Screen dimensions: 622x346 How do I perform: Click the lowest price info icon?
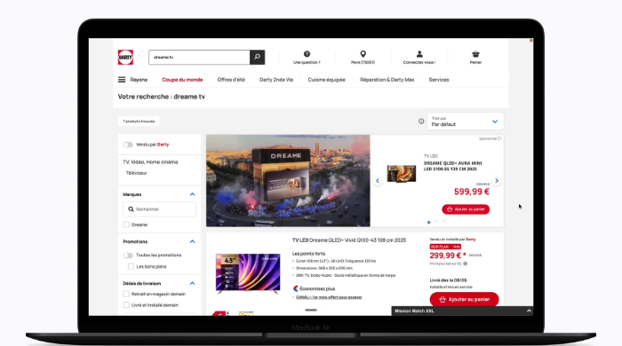pyautogui.click(x=466, y=263)
